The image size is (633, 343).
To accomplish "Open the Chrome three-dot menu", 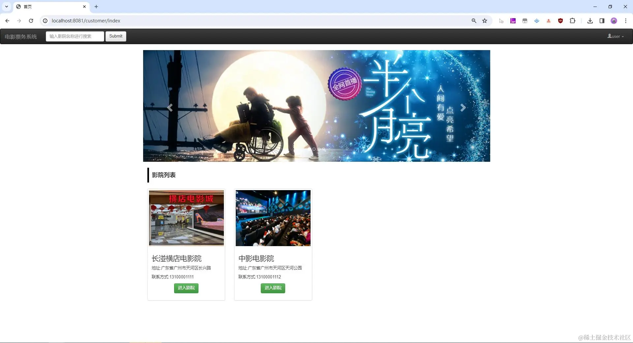I will point(626,21).
